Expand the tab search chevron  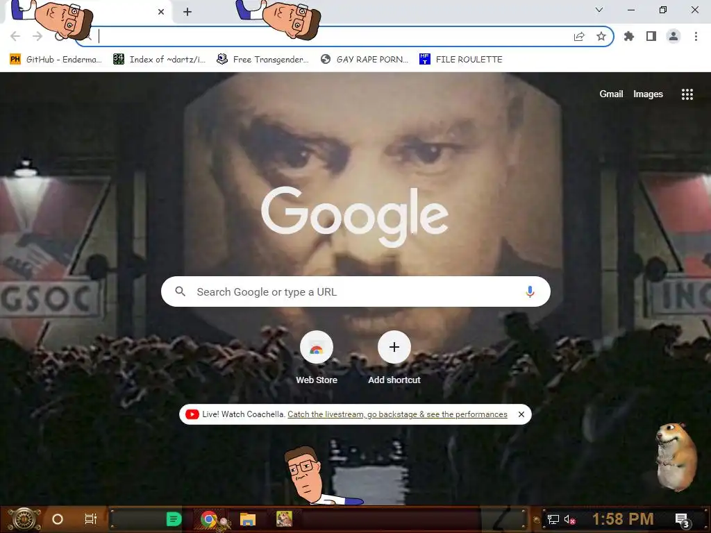click(x=599, y=10)
